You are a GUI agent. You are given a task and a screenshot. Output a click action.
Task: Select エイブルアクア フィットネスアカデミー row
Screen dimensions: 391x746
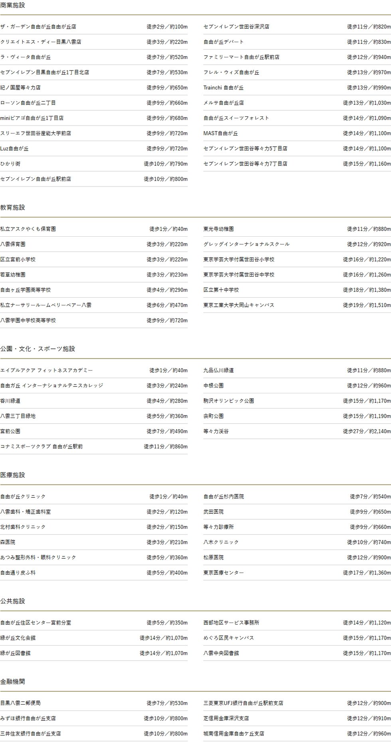[x=94, y=371]
